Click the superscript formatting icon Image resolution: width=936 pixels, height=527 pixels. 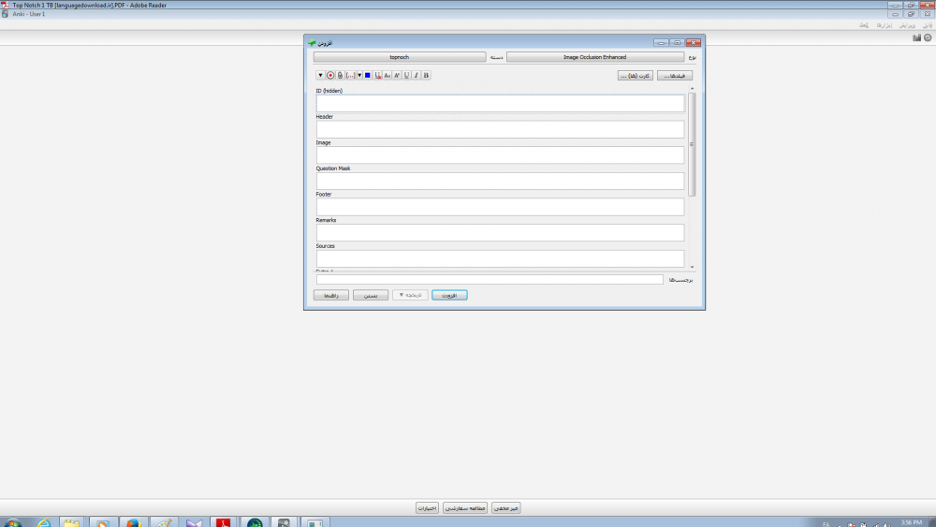click(x=397, y=75)
